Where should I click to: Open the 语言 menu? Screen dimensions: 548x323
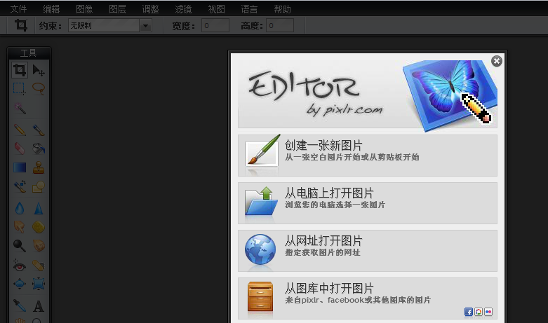pyautogui.click(x=249, y=8)
